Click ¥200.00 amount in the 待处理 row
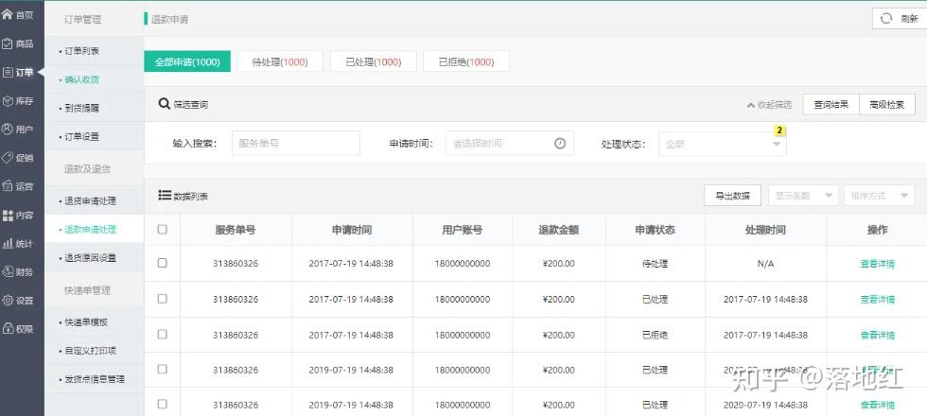 click(x=559, y=264)
